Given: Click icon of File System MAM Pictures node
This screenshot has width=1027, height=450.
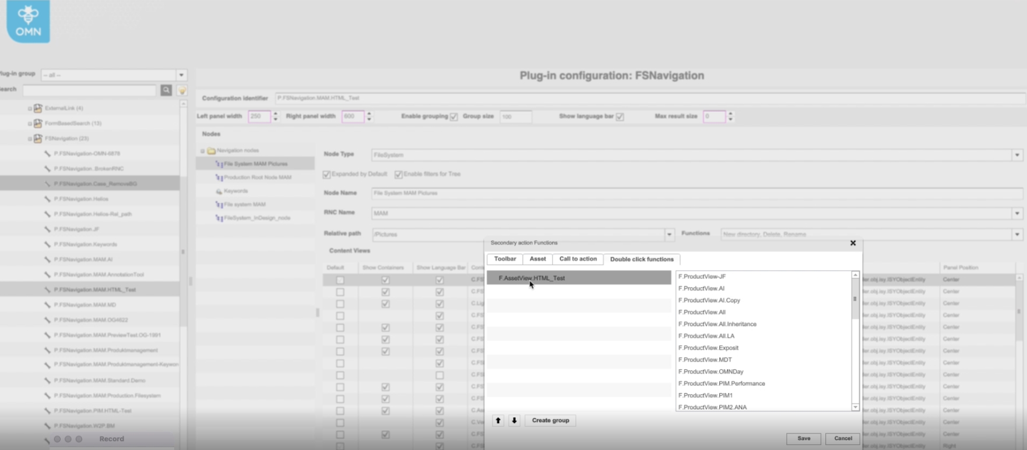Looking at the screenshot, I should pyautogui.click(x=219, y=164).
